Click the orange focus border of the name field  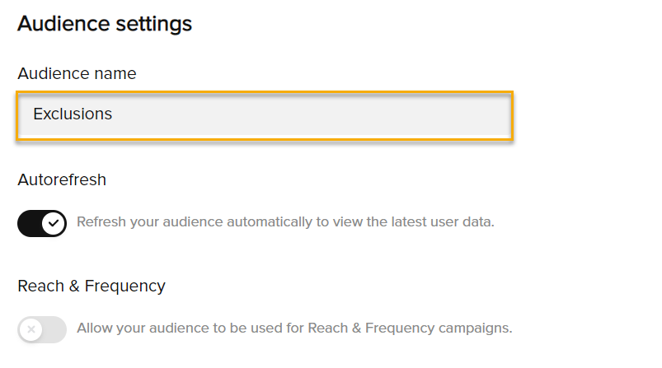[x=264, y=92]
